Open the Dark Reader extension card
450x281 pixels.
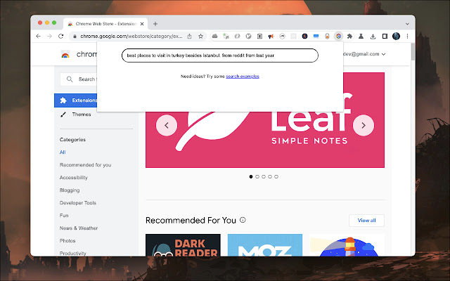coord(183,245)
